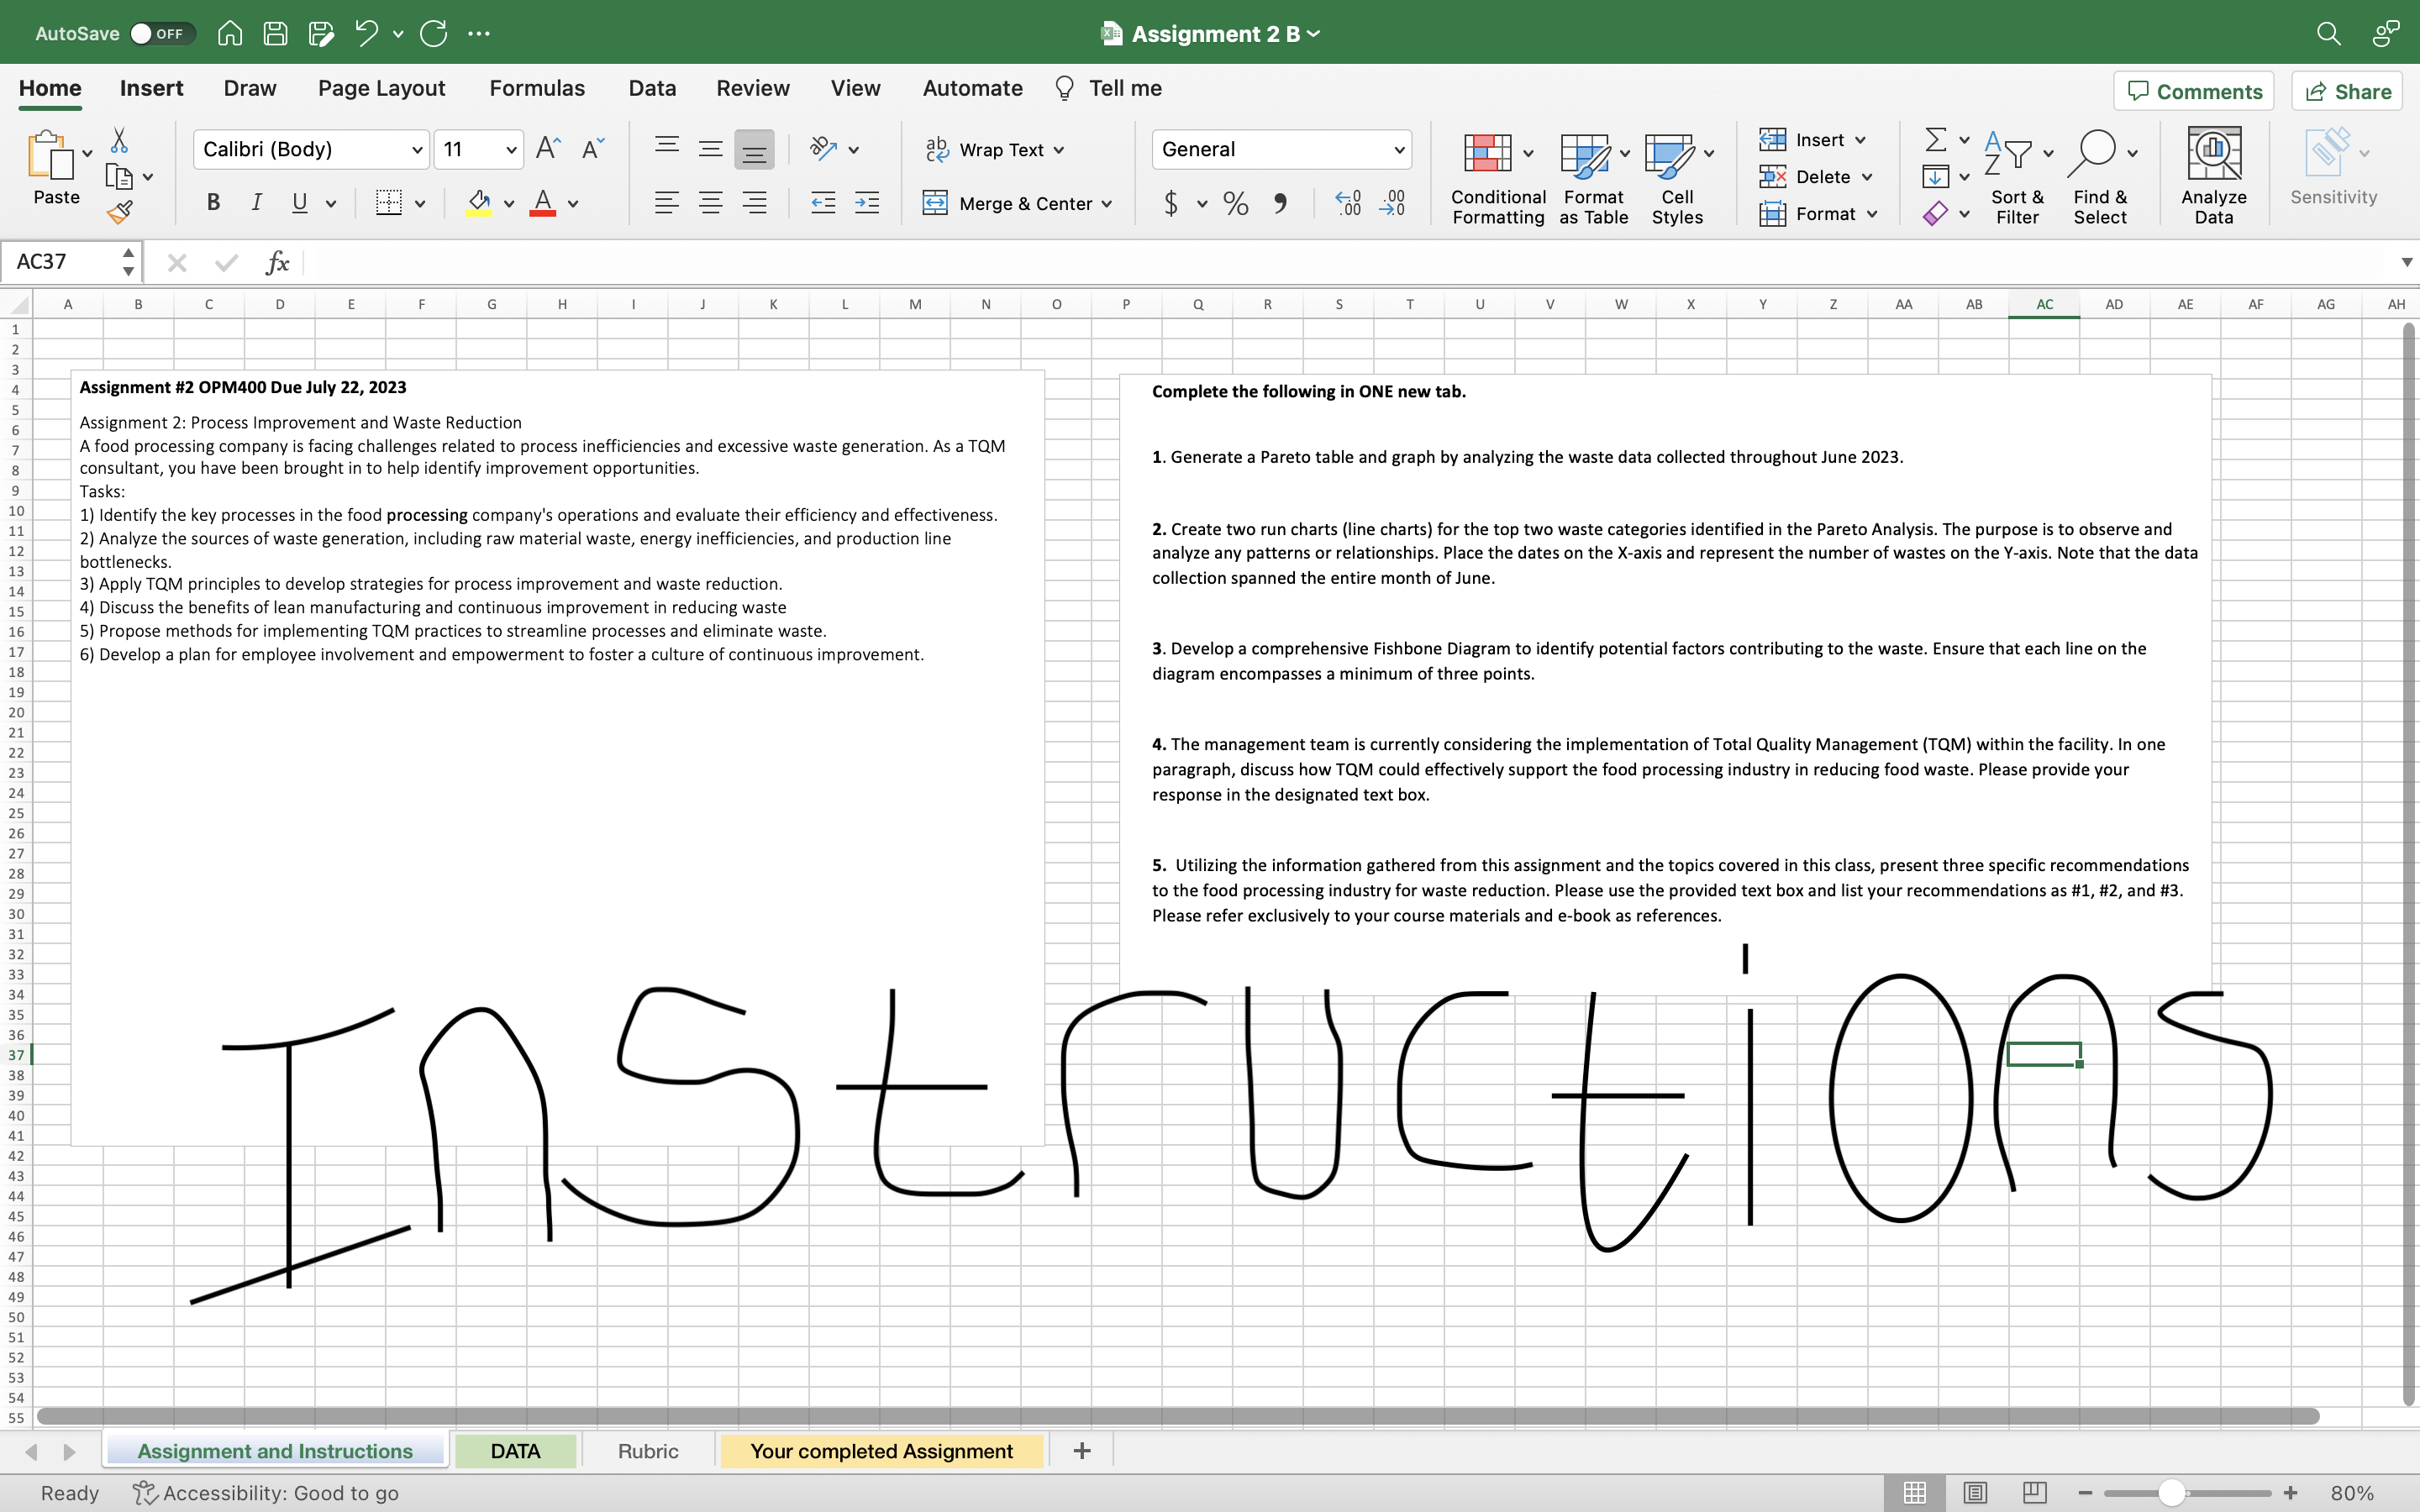Open the Comments panel
2420x1512 pixels.
(2194, 91)
